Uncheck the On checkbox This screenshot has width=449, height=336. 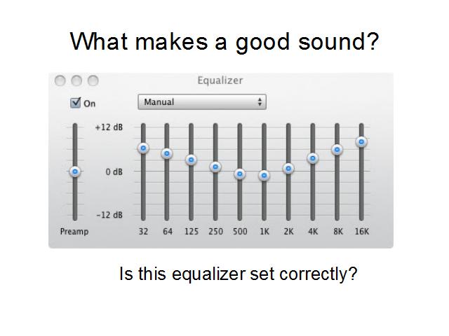coord(76,103)
